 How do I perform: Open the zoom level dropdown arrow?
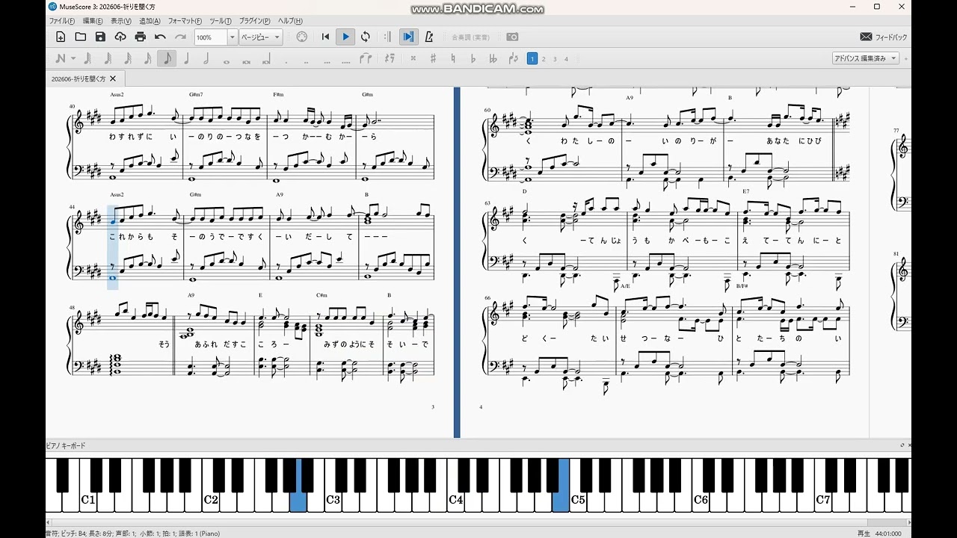pyautogui.click(x=233, y=37)
